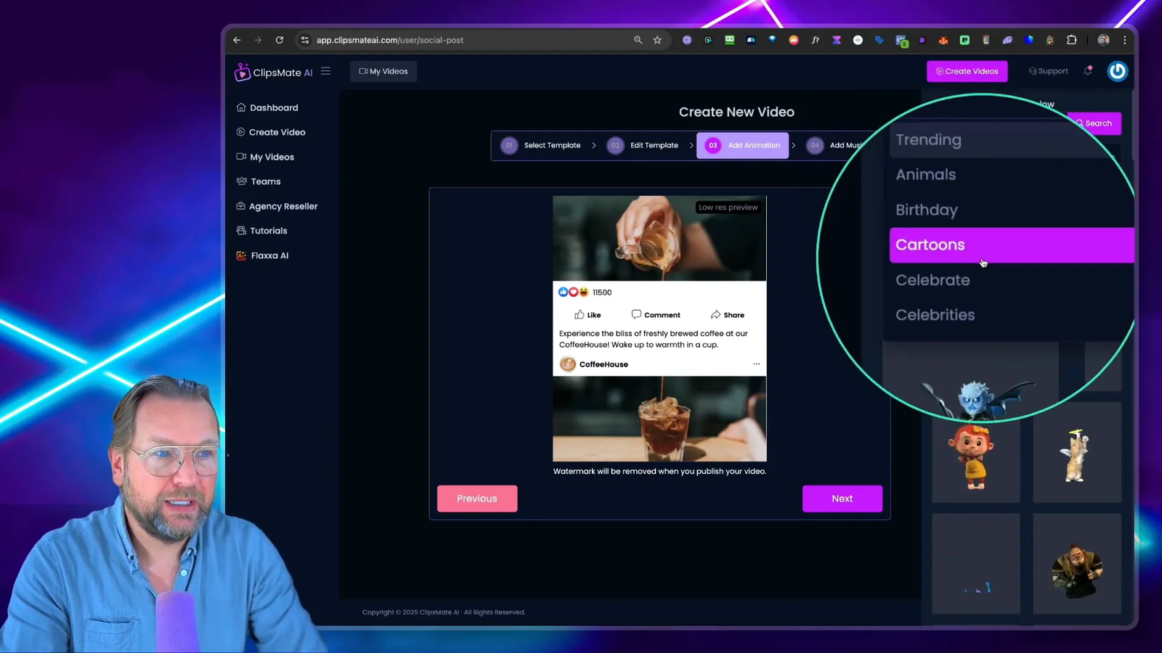
Task: Click the power account icon
Action: [1117, 70]
